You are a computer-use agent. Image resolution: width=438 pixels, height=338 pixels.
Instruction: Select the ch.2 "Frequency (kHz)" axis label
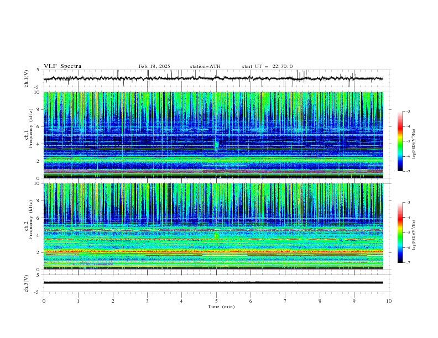click(x=31, y=220)
